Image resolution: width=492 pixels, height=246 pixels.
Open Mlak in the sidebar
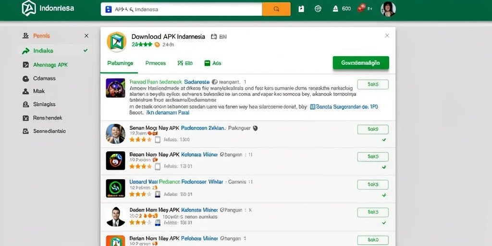tap(39, 91)
